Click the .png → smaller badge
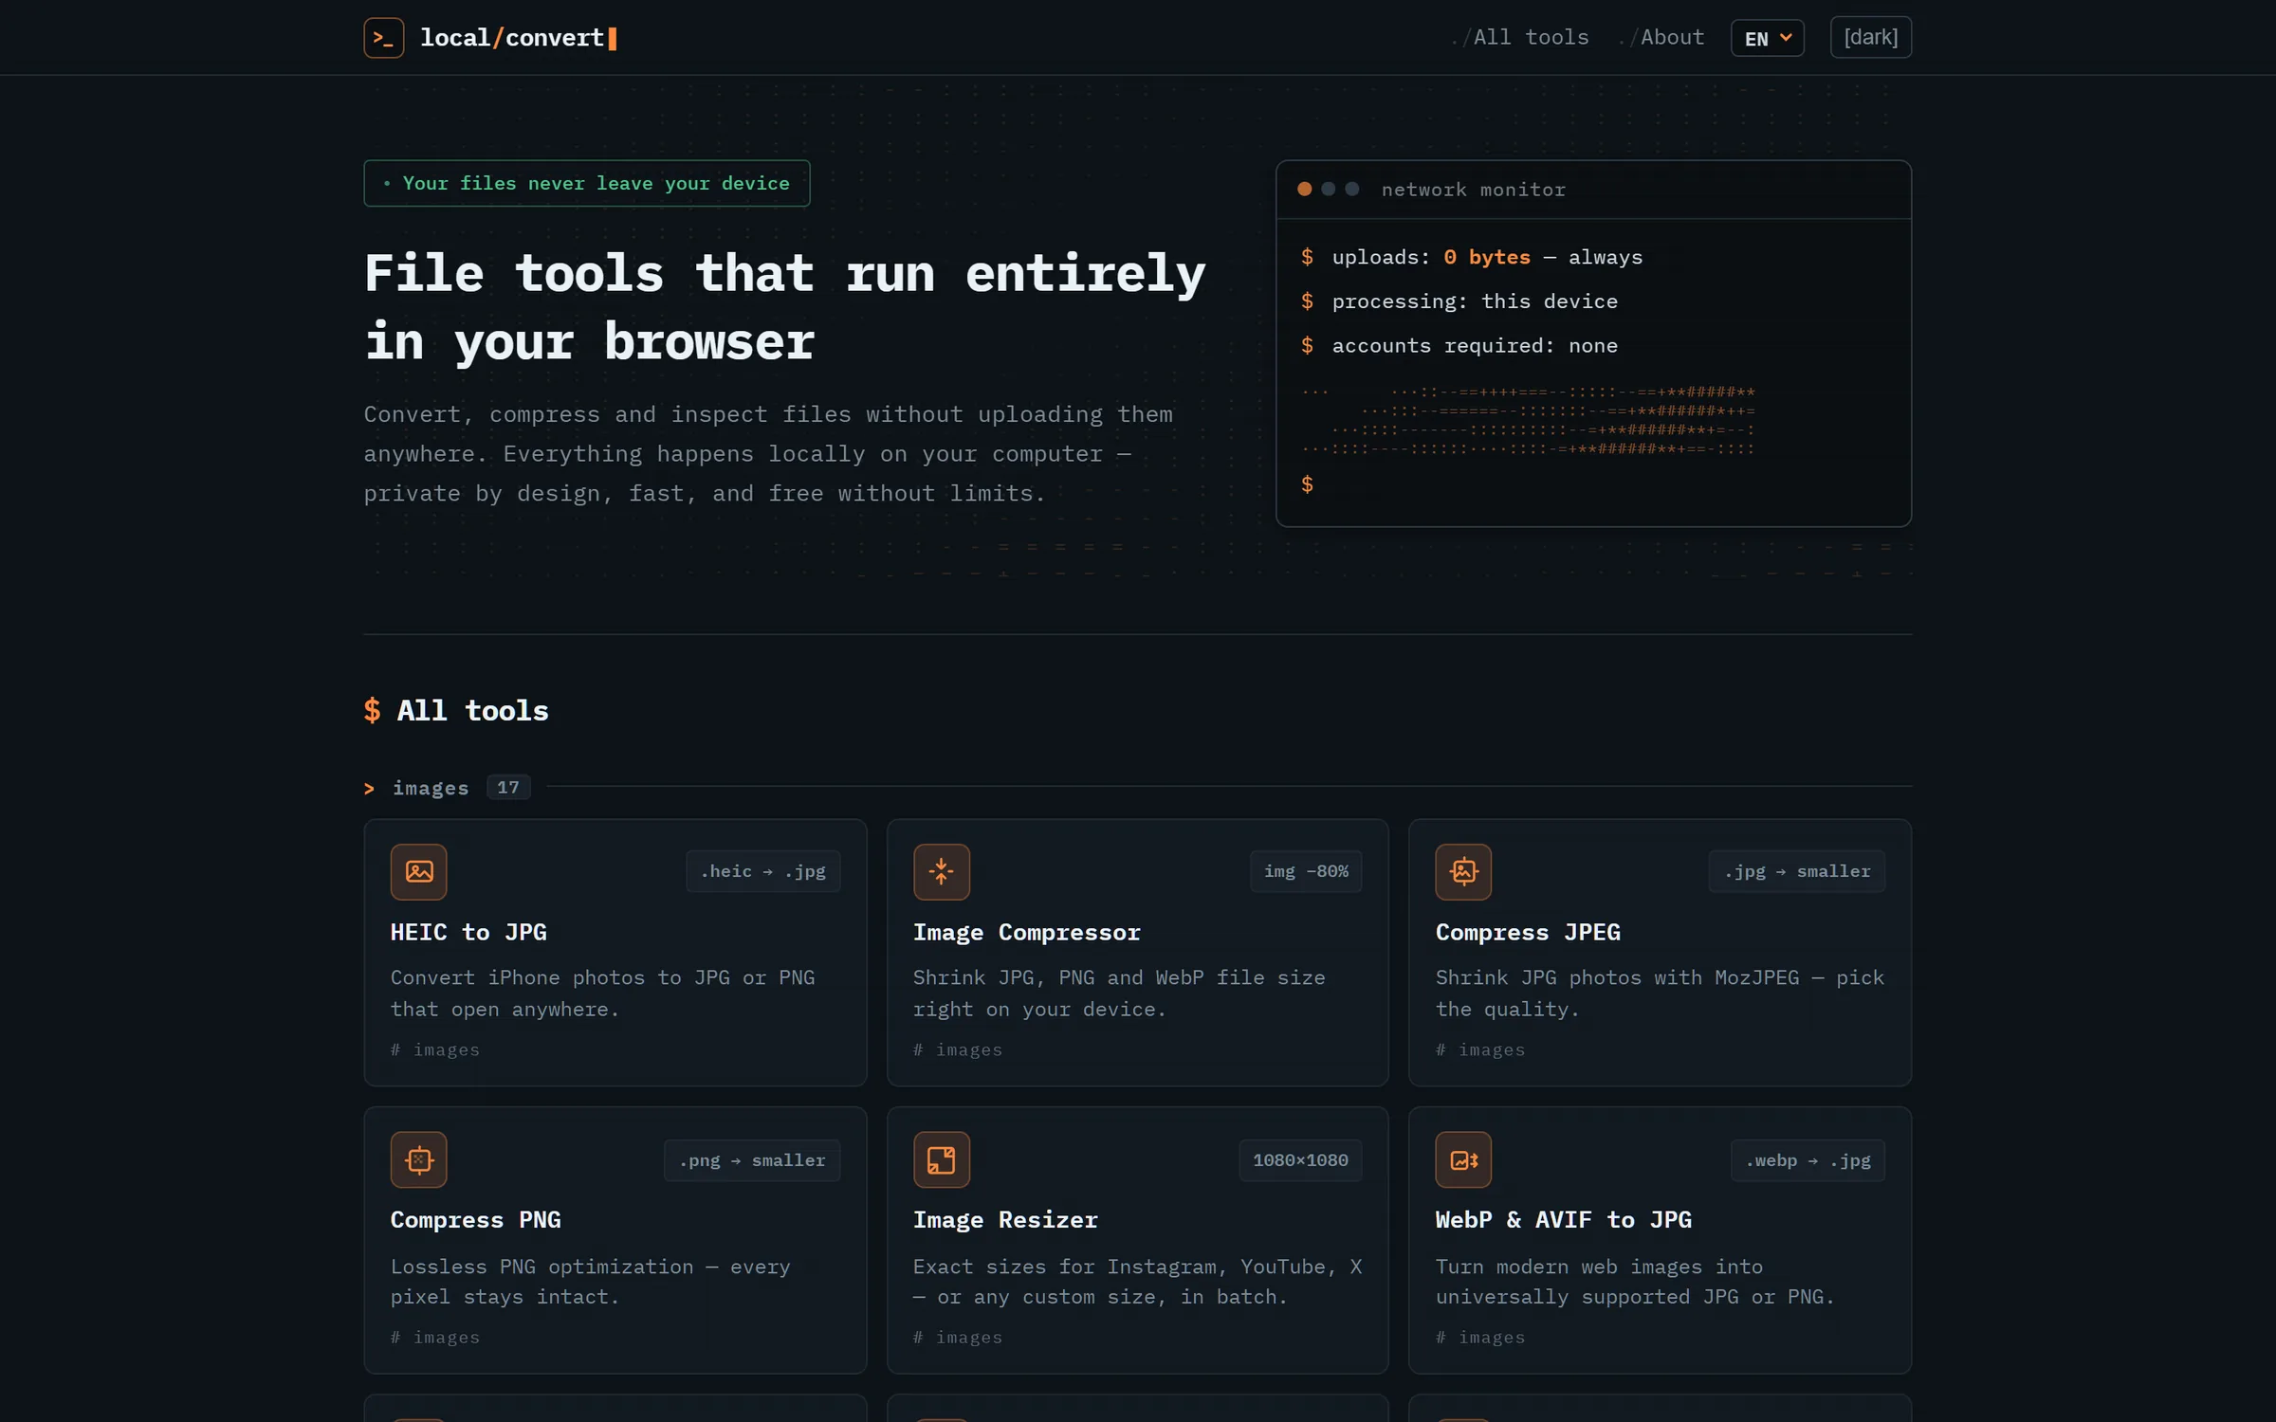The height and width of the screenshot is (1422, 2276). (752, 1160)
